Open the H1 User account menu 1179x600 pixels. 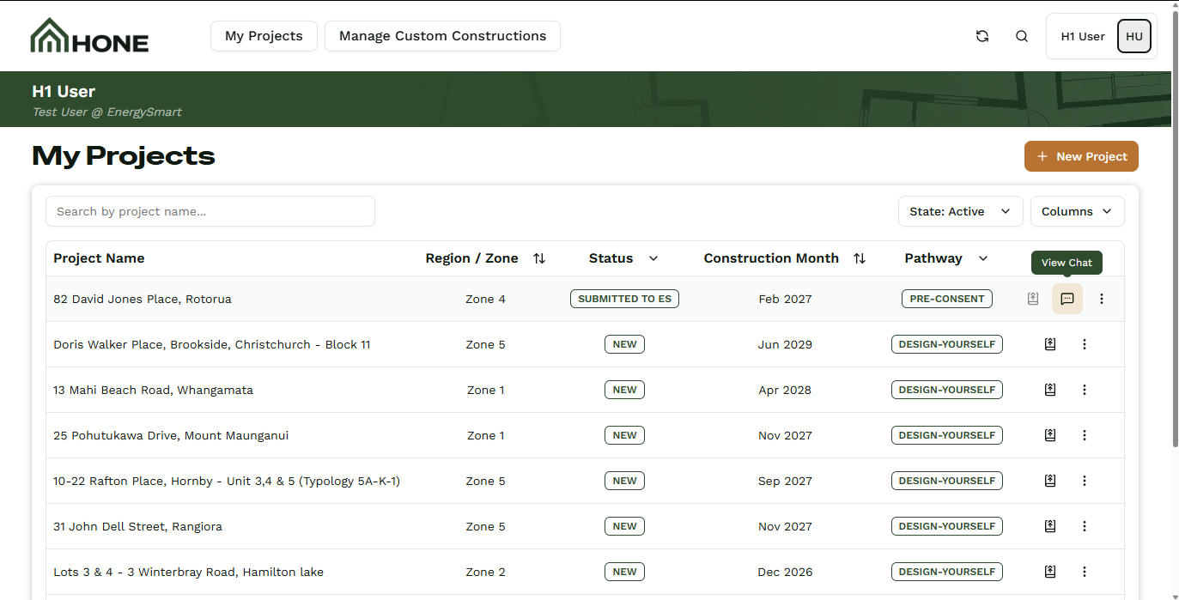click(x=1102, y=36)
